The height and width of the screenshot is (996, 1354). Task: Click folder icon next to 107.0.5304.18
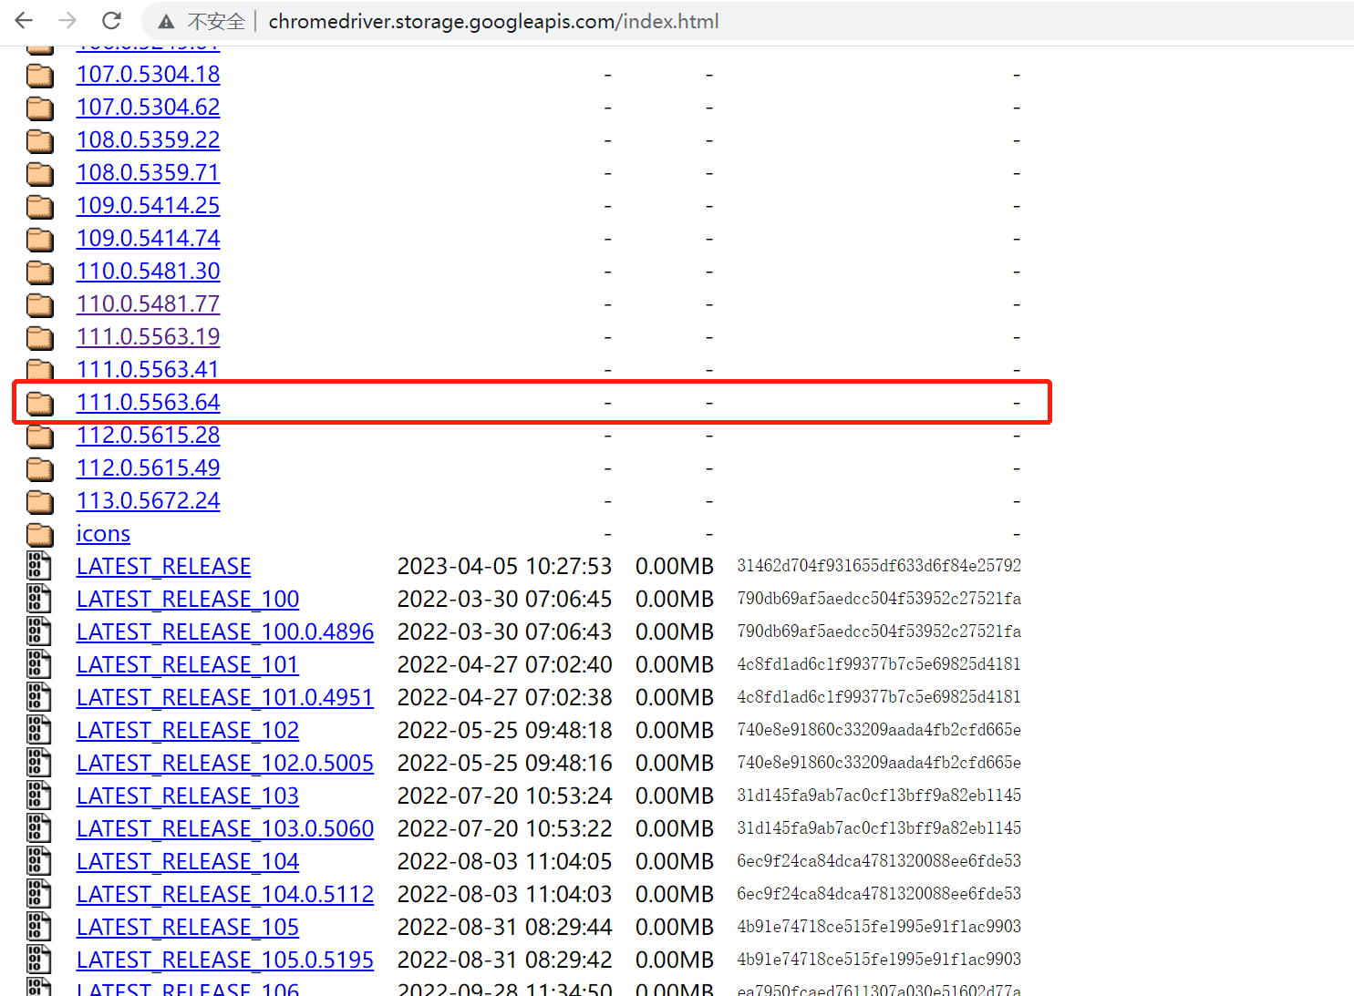click(39, 75)
